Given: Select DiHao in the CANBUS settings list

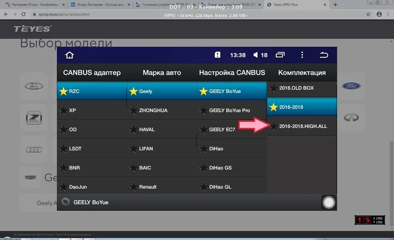Looking at the screenshot, I should click(232, 148).
